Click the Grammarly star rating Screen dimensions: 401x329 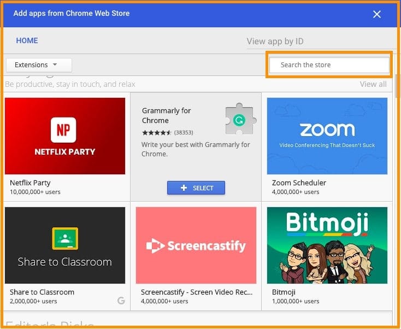157,133
